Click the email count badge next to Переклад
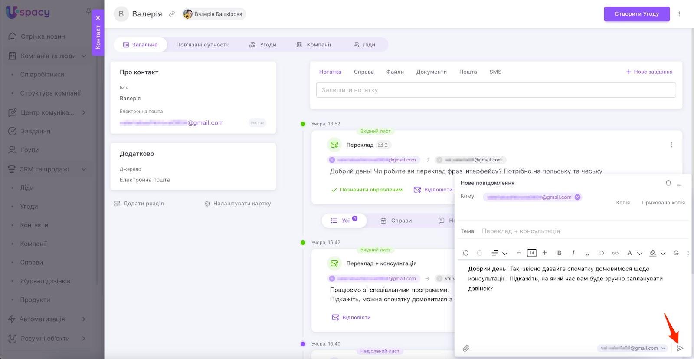The image size is (694, 359). pyautogui.click(x=383, y=145)
